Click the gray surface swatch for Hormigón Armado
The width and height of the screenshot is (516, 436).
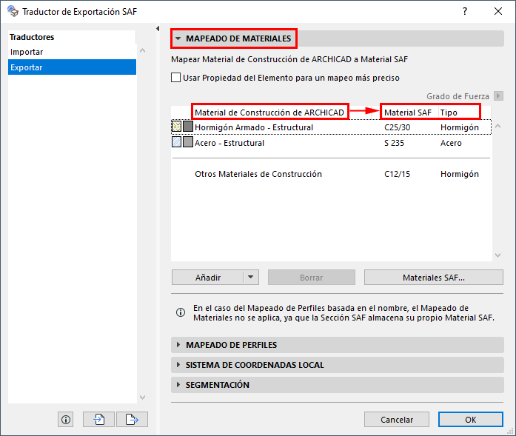(x=188, y=127)
